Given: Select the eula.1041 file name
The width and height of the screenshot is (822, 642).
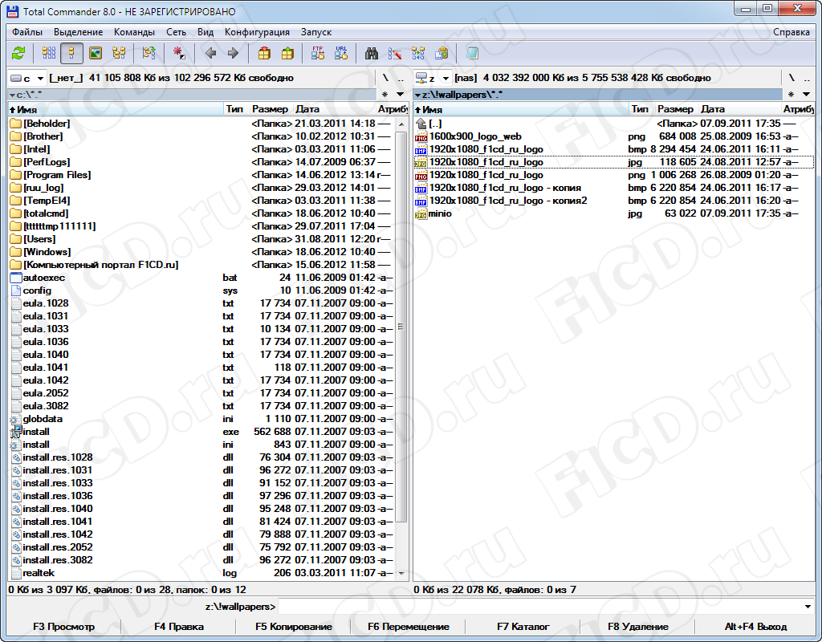Looking at the screenshot, I should [46, 368].
